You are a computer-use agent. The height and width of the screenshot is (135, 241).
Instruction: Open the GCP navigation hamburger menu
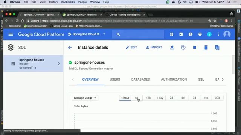tap(11, 34)
